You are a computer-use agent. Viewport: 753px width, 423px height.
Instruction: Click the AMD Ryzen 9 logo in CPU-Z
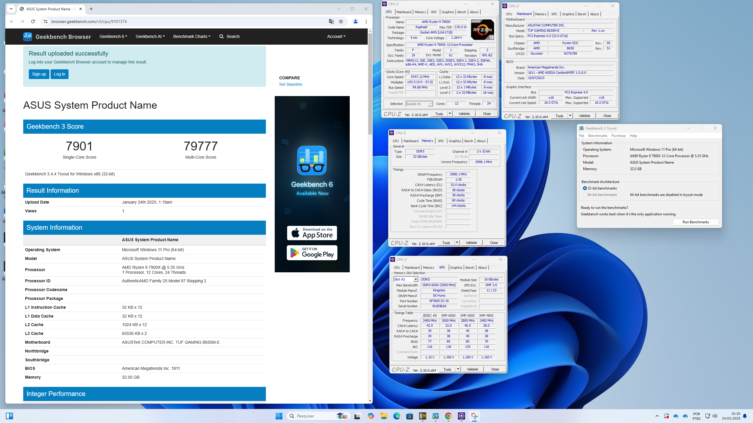click(x=482, y=29)
